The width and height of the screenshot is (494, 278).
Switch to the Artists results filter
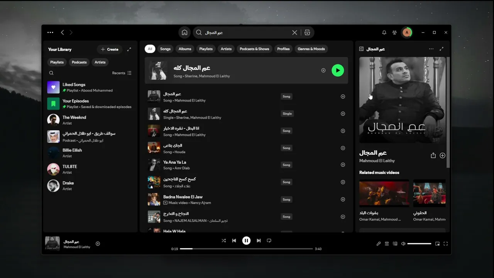[x=226, y=49]
